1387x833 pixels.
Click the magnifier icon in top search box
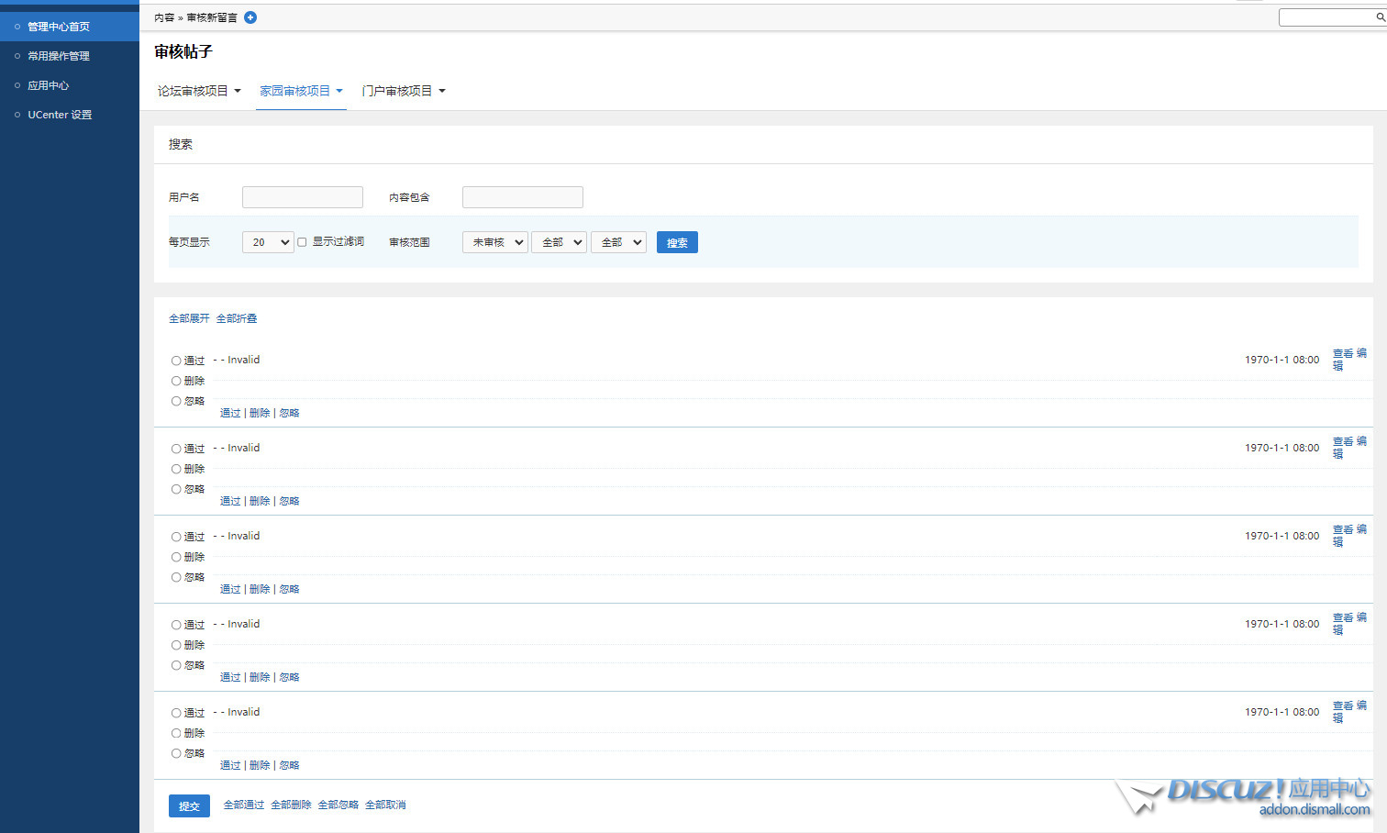(1380, 17)
